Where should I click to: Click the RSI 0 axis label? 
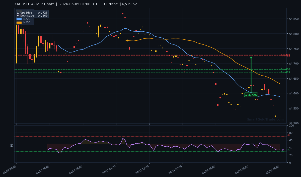[290, 163]
